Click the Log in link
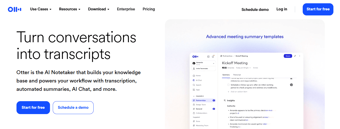 coord(282,9)
